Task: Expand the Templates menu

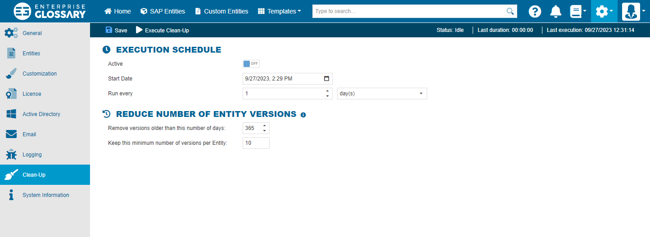Action: click(x=280, y=11)
